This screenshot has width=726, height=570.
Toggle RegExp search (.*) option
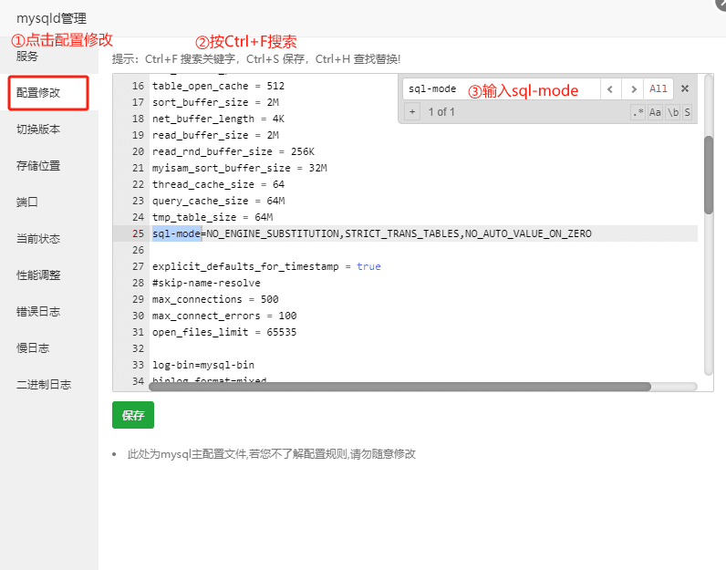(638, 112)
